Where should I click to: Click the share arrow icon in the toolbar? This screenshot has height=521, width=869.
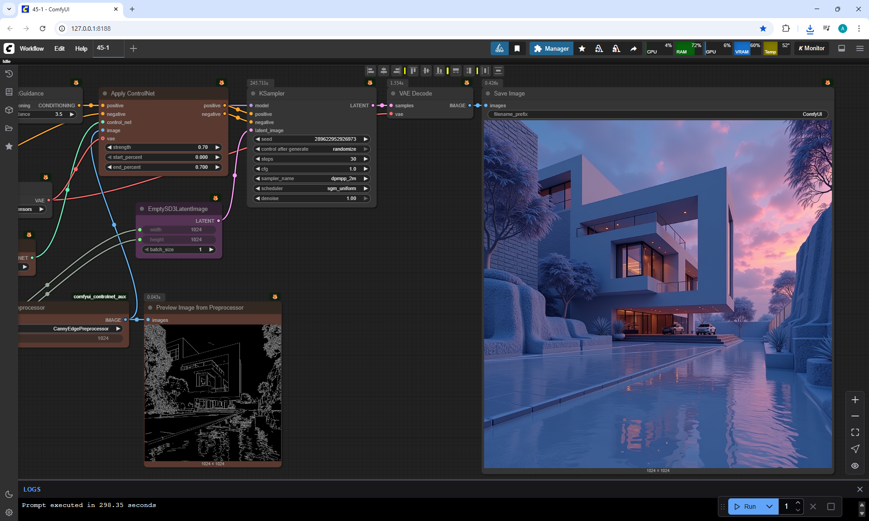[x=633, y=48]
